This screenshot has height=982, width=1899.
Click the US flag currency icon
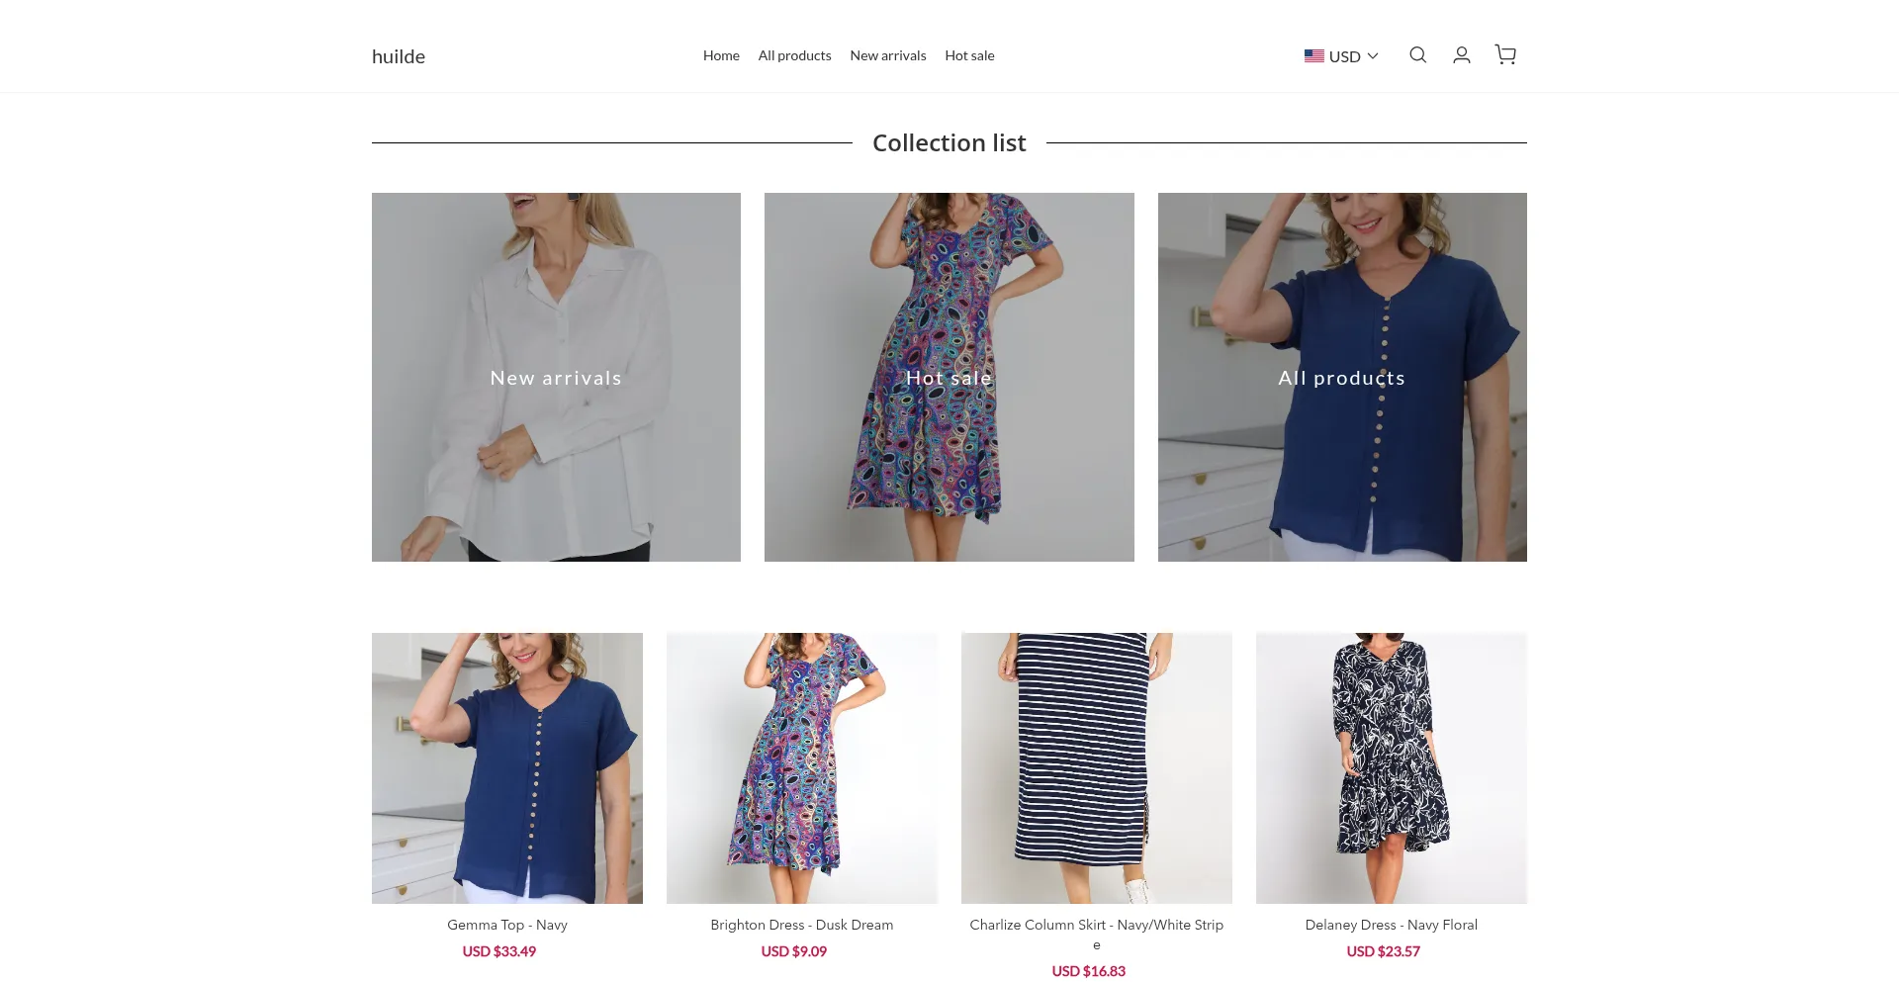[1313, 56]
